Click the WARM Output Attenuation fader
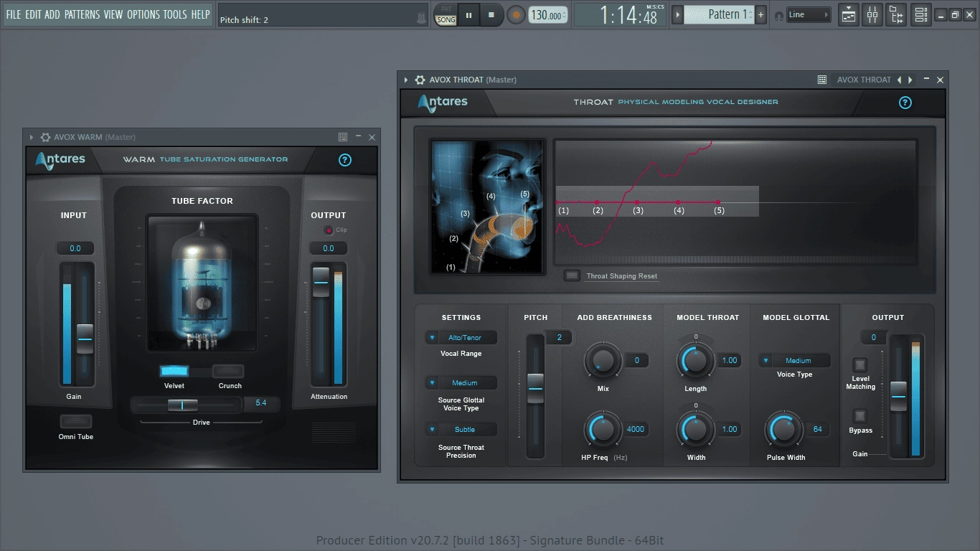 click(x=321, y=283)
